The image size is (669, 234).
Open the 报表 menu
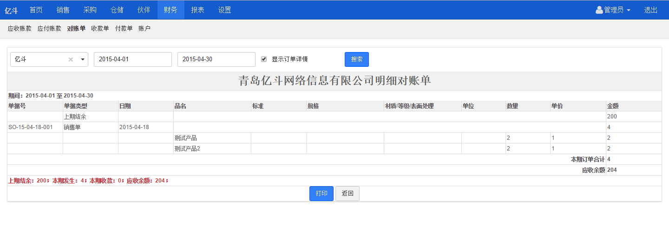198,10
